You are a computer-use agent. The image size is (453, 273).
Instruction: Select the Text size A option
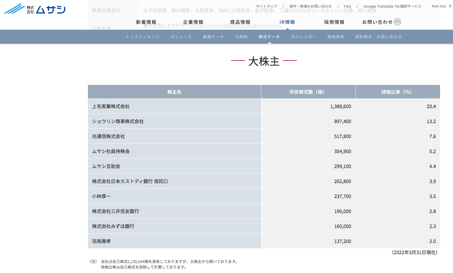(x=450, y=6)
